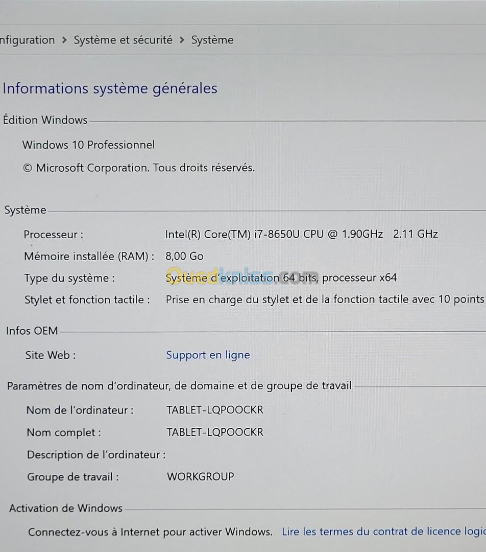Click the Site Web label

pyautogui.click(x=51, y=355)
